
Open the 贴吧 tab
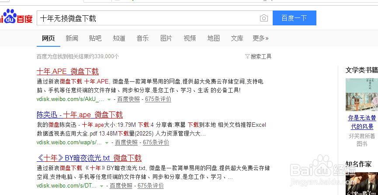[95, 38]
